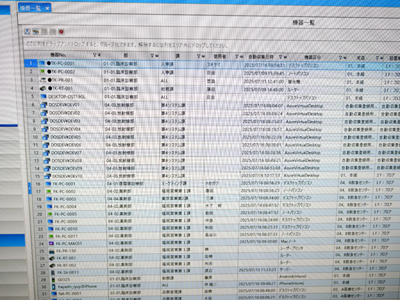Select row number 16 header
Screen dimensions: 400x300
[x=38, y=184]
